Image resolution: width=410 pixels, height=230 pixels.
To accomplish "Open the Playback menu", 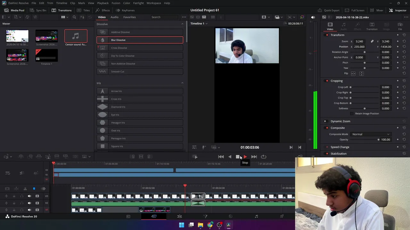I will coord(103,3).
